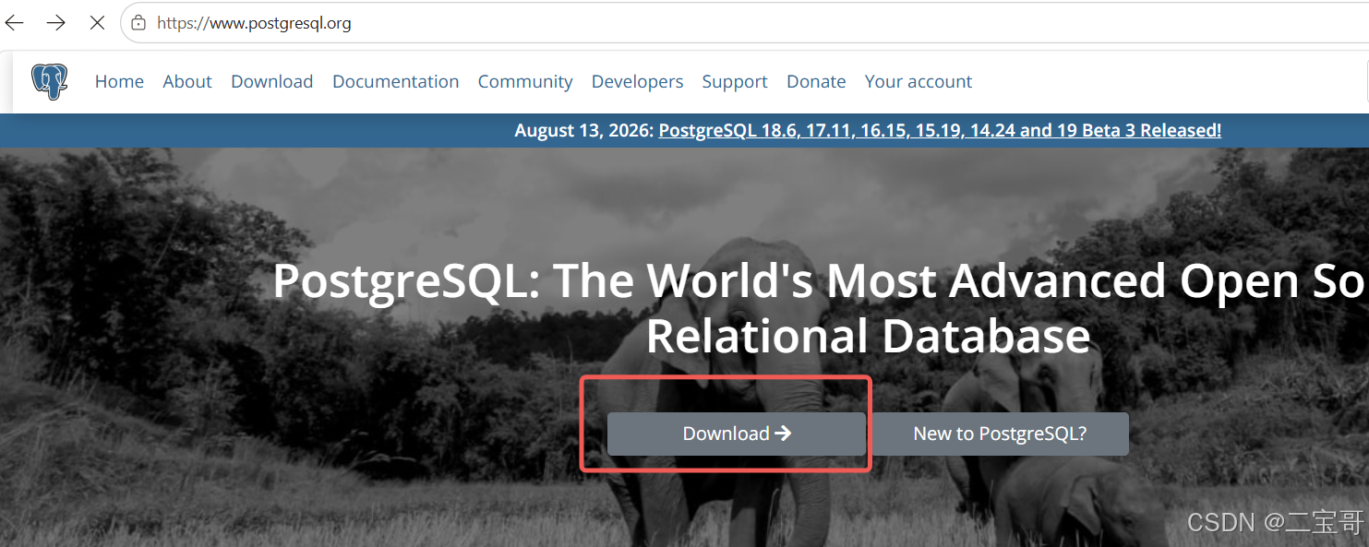Image resolution: width=1369 pixels, height=547 pixels.
Task: Click the browser back arrow
Action: 15,23
